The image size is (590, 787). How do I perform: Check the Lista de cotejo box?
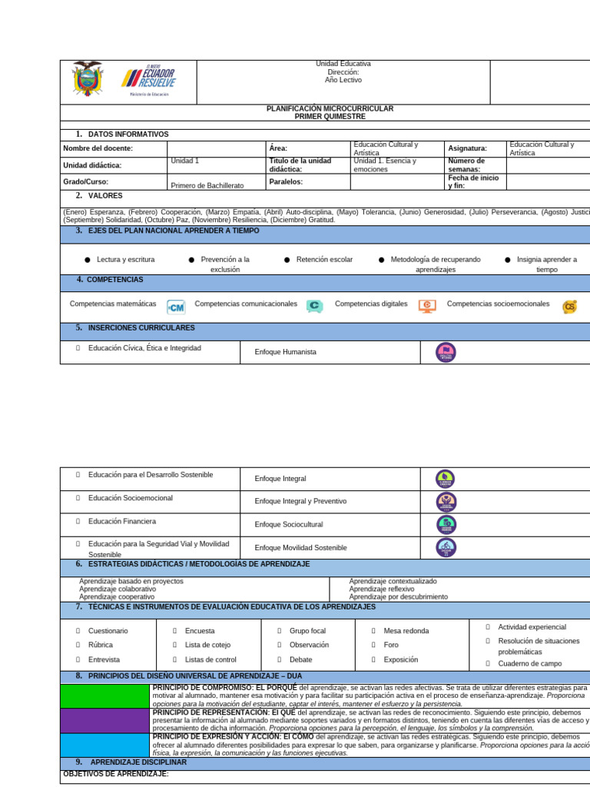pyautogui.click(x=174, y=645)
